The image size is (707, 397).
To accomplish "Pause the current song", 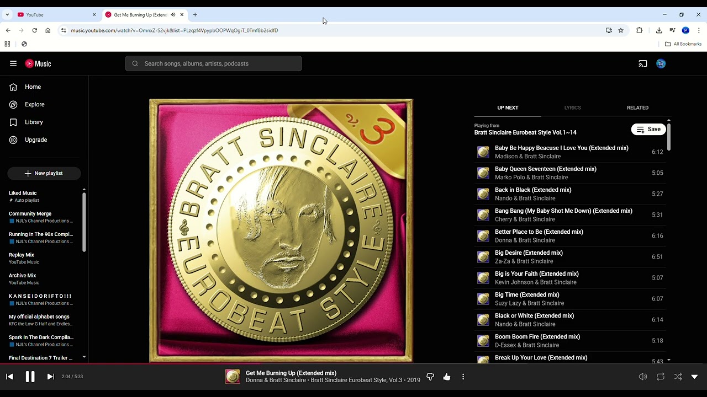I will tap(30, 377).
